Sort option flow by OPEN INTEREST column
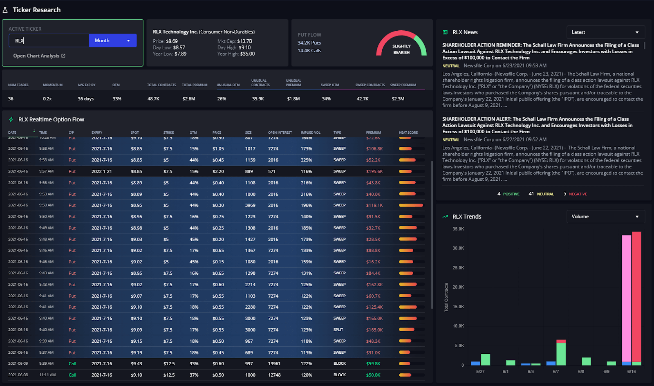The width and height of the screenshot is (654, 386). pos(280,132)
